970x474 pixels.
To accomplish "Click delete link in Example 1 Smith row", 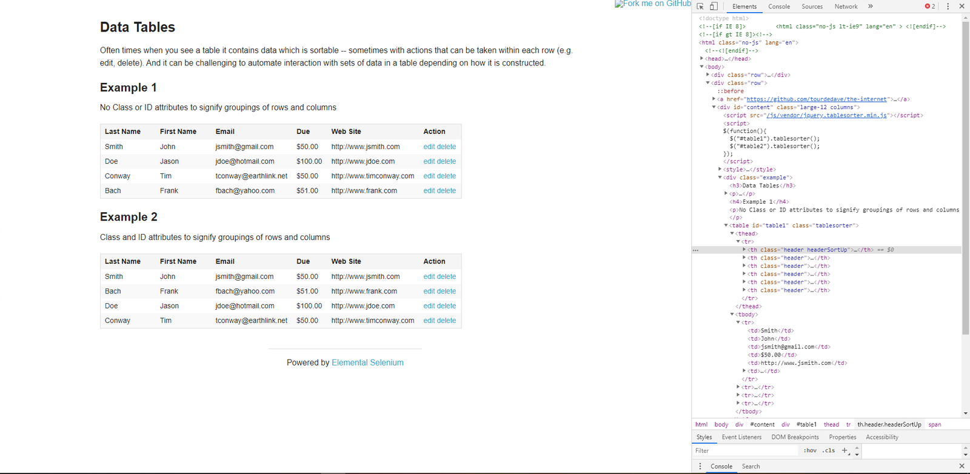I will (446, 147).
